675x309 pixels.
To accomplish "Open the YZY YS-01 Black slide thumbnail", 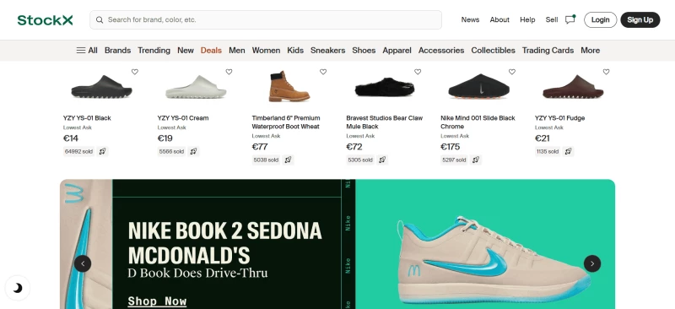I will [x=101, y=87].
